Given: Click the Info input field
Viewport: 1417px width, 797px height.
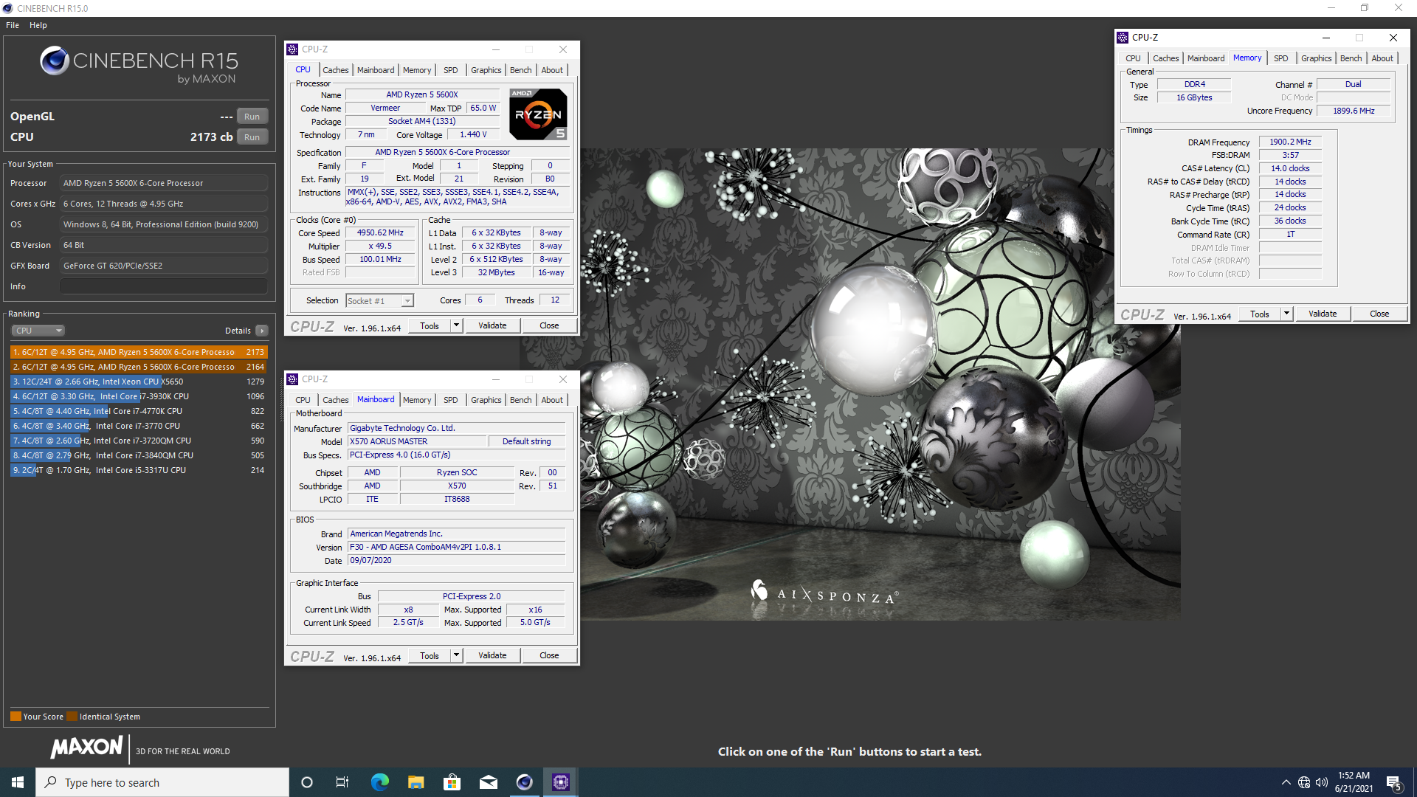Looking at the screenshot, I should 163,286.
